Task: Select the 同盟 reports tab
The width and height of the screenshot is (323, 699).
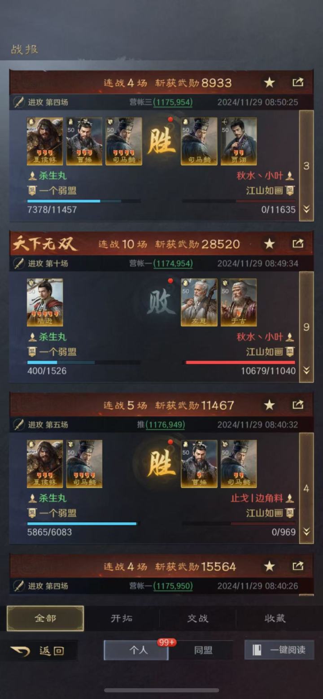Action: tap(203, 650)
